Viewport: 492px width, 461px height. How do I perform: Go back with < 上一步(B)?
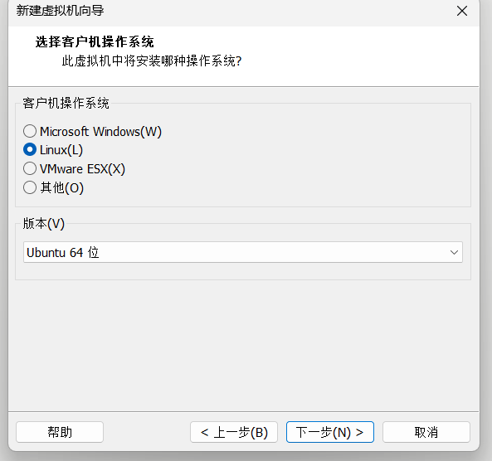click(234, 432)
